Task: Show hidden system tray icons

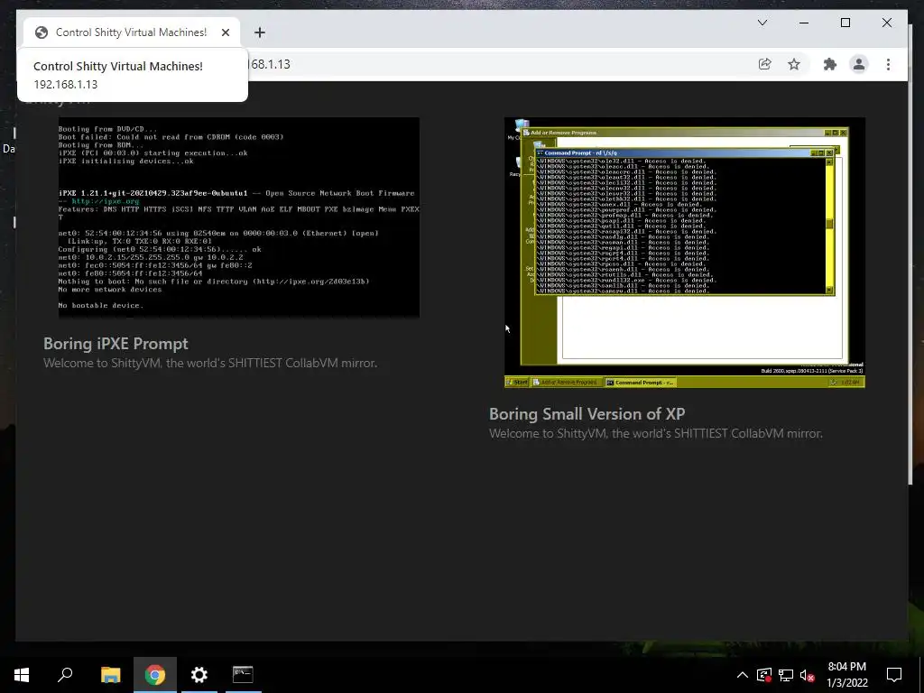Action: click(x=743, y=675)
